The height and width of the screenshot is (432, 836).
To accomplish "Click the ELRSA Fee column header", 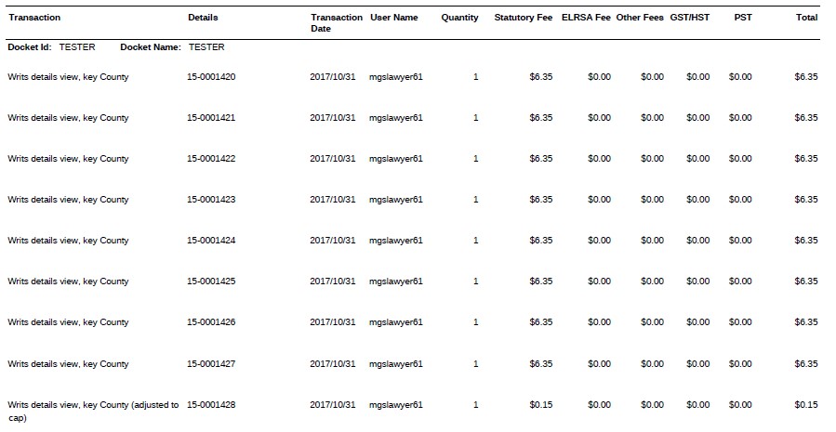I will pos(586,18).
